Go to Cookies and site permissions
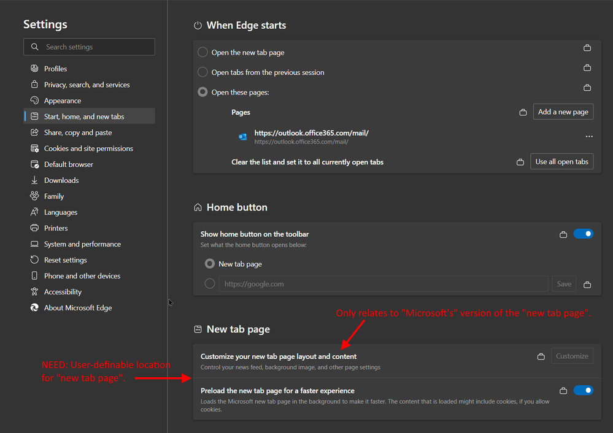Viewport: 613px width, 433px height. click(88, 148)
